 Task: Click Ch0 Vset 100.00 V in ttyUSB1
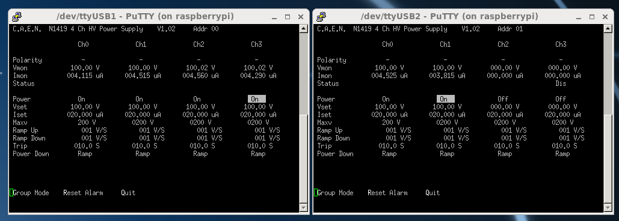(x=85, y=107)
